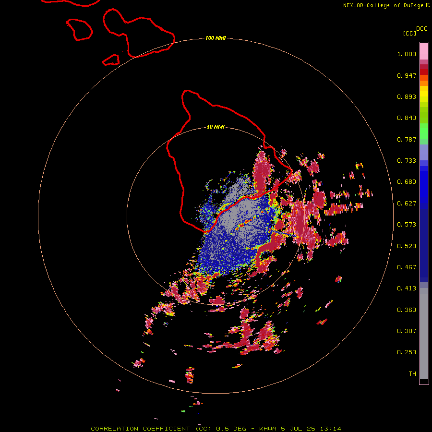Click the 0.627 value on the color scale
The height and width of the screenshot is (432, 432).
point(407,204)
